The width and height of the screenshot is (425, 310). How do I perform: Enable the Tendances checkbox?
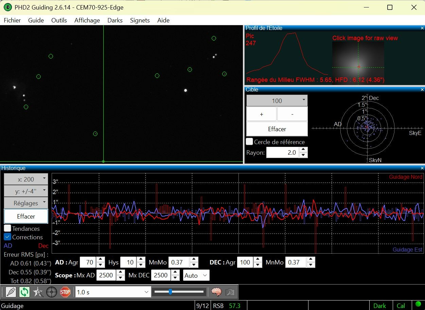[x=7, y=228]
